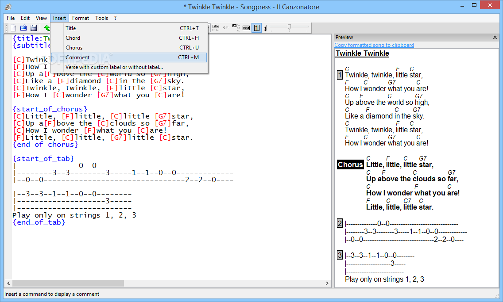Choose Chord from the Insert menu

(129, 38)
